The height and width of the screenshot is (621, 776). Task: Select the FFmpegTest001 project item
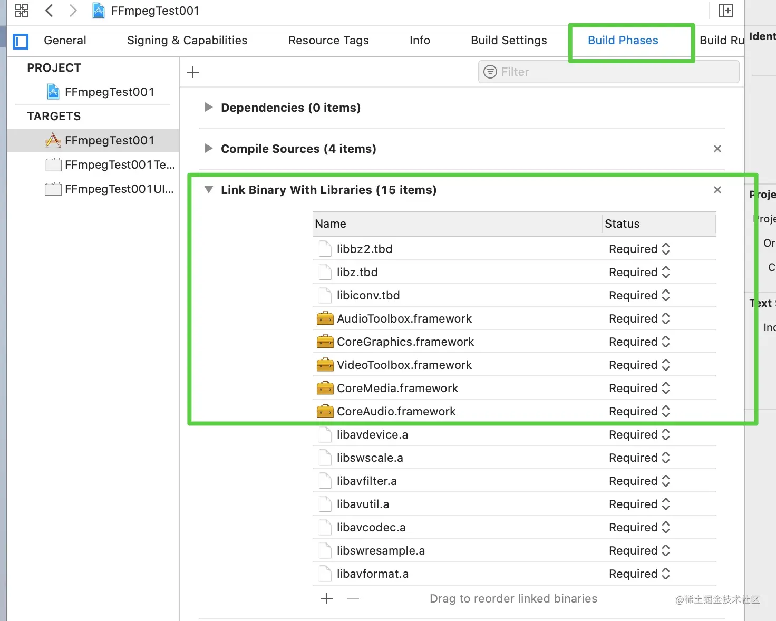[x=109, y=92]
